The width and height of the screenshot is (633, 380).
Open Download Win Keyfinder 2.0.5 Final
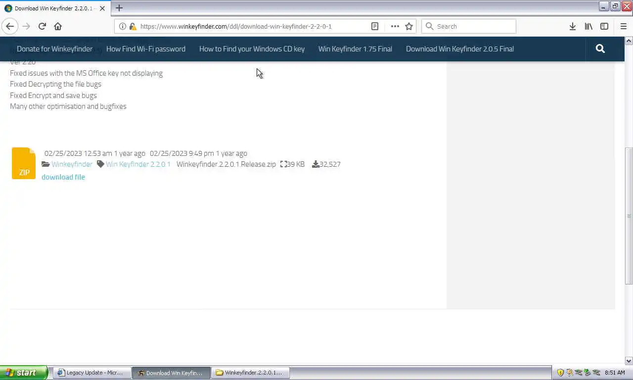tap(460, 48)
